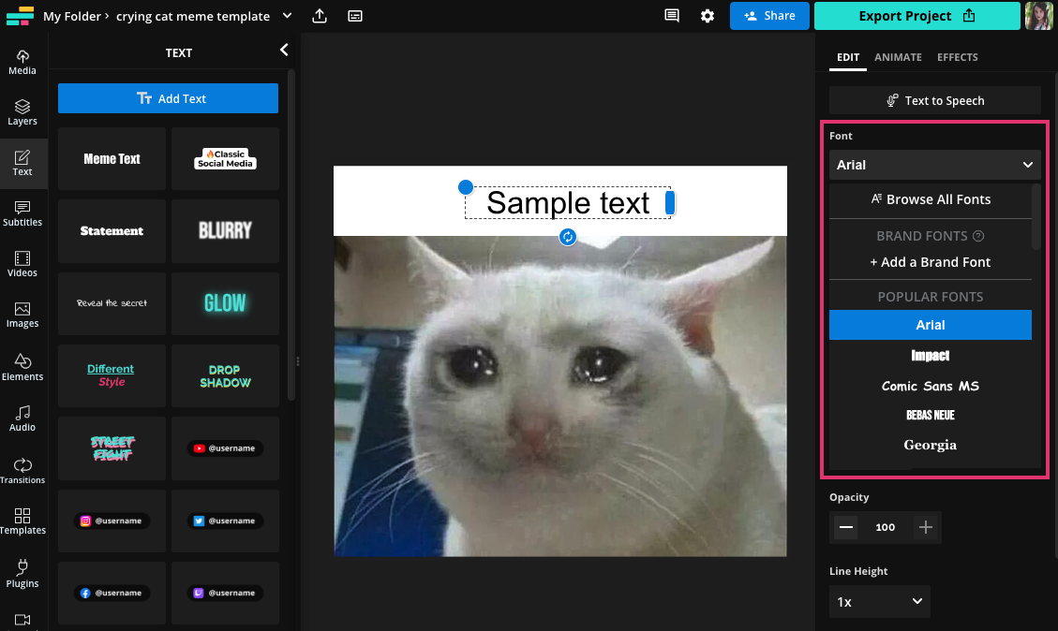The image size is (1058, 631).
Task: Open the Font dropdown showing Arial
Action: (933, 165)
